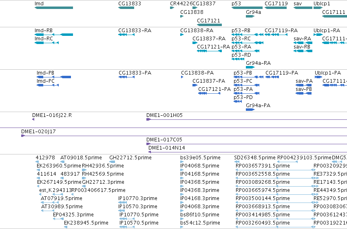
Task: Select transcript p53-RB
Action: point(248,35)
